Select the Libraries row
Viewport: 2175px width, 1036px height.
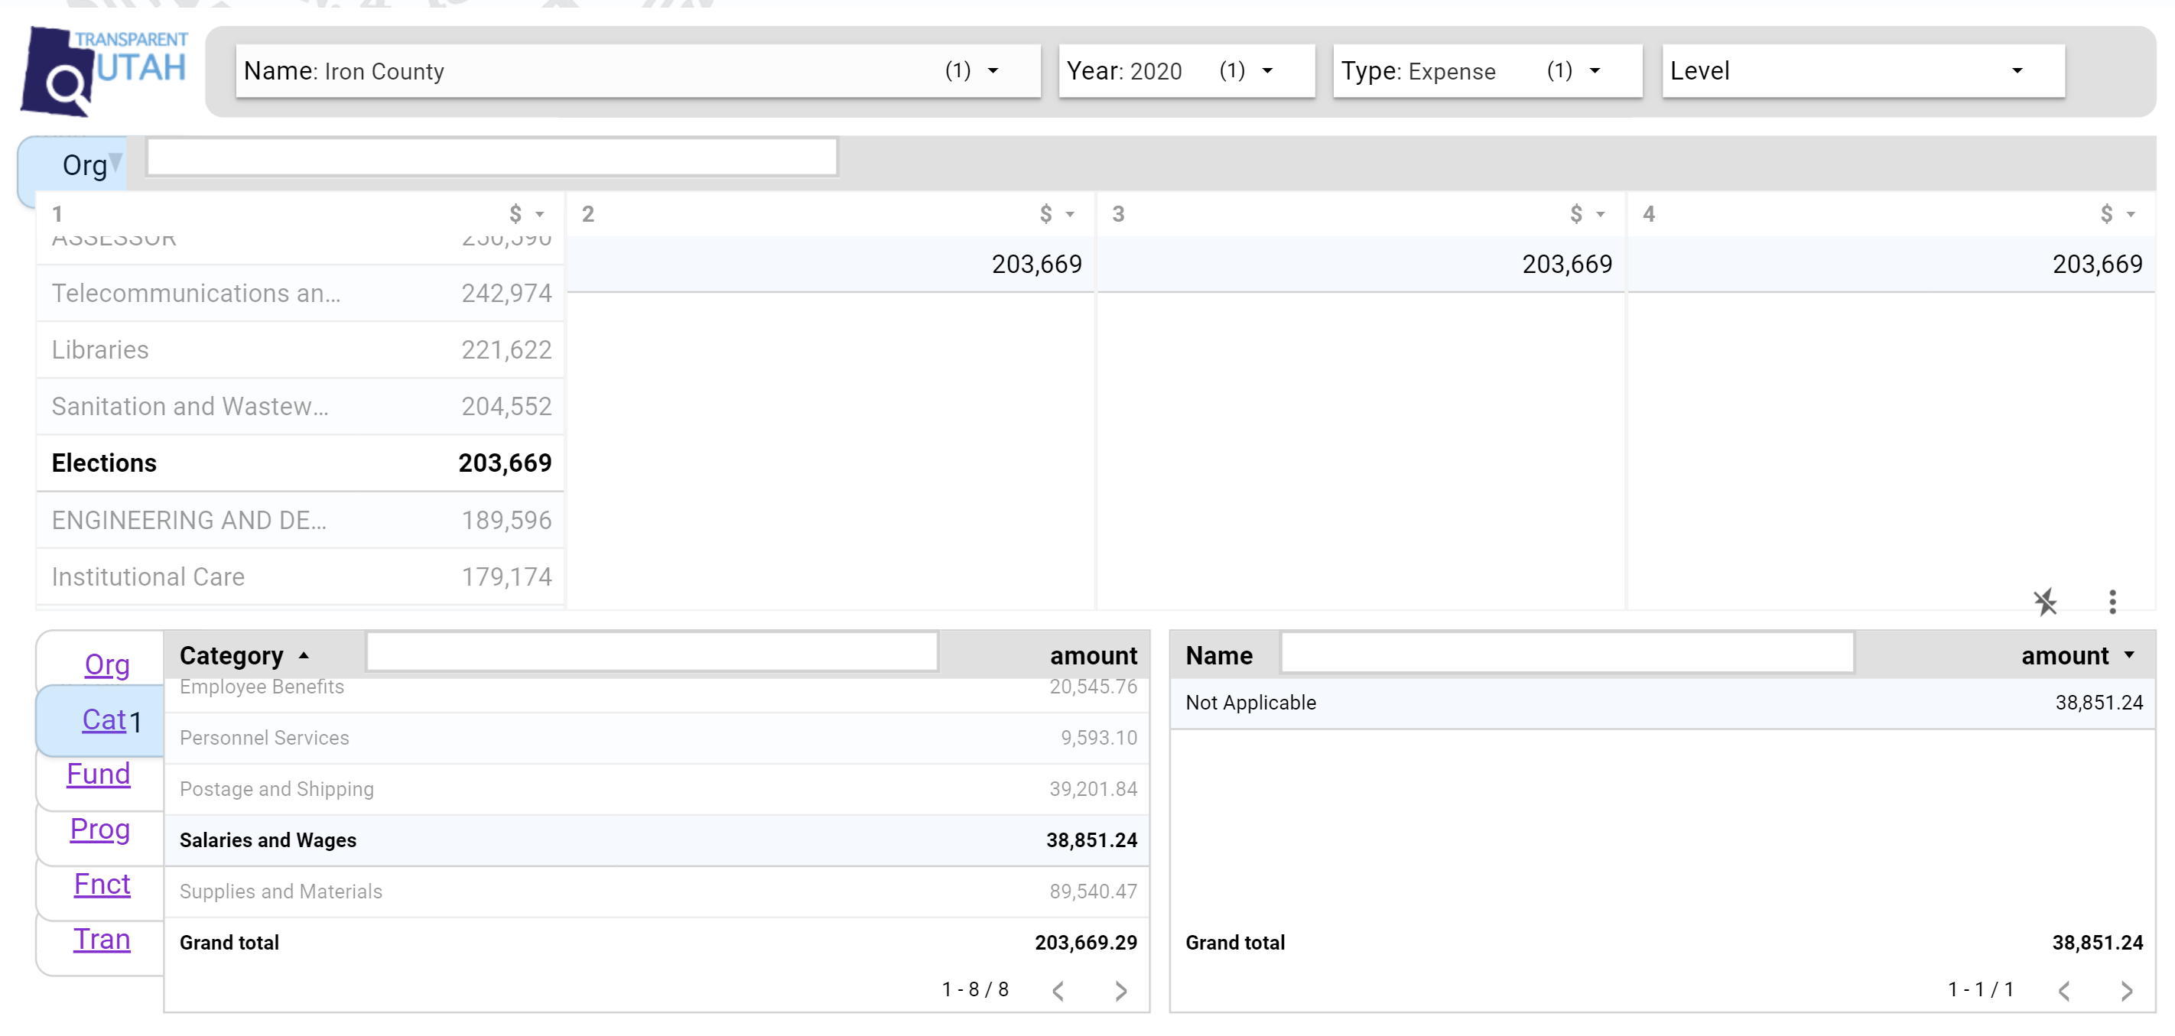point(301,349)
